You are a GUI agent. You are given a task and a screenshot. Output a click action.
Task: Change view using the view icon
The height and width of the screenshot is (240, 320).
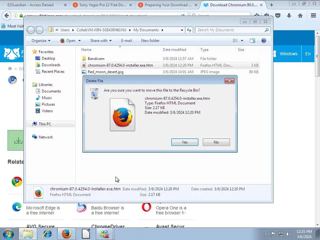(235, 41)
